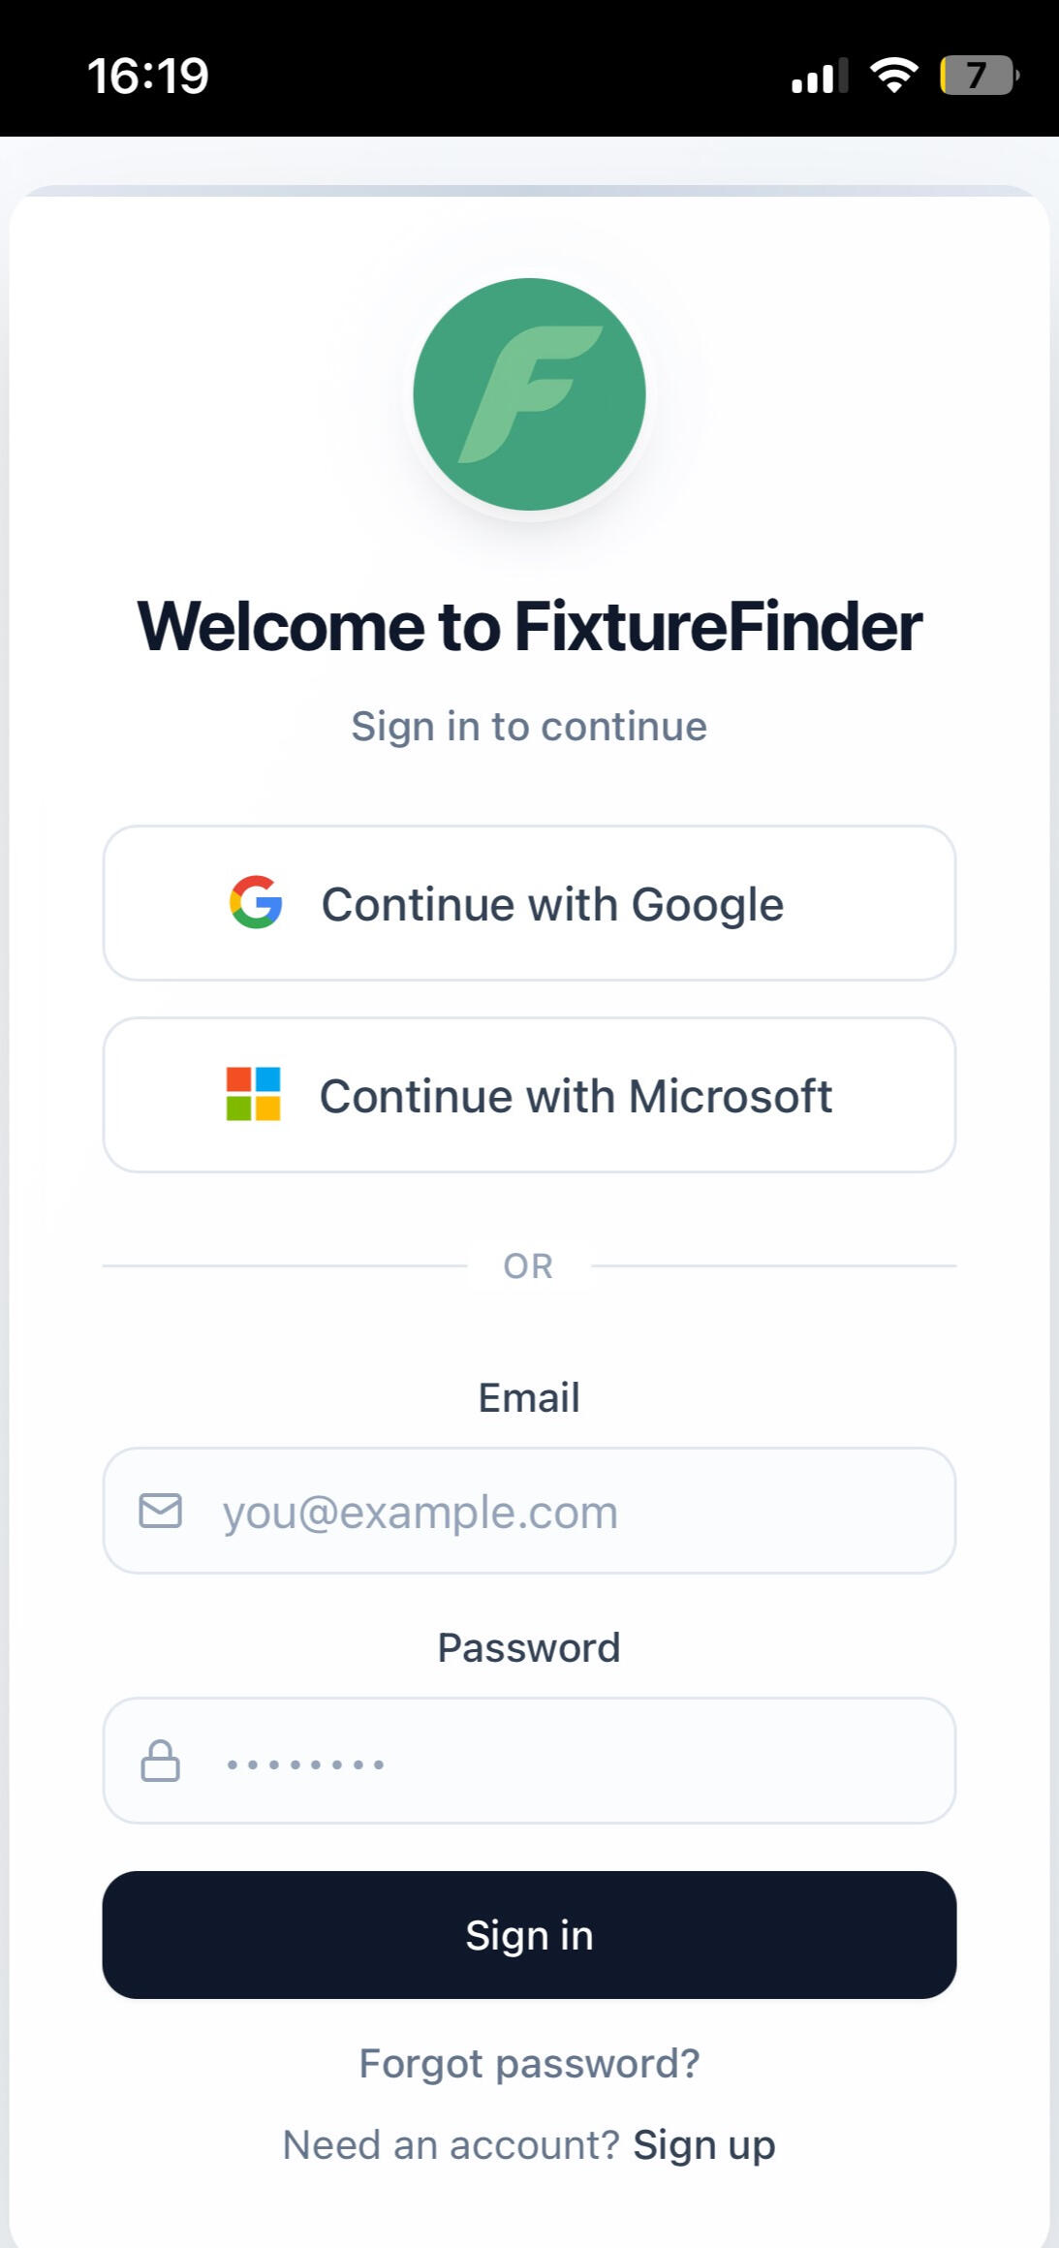The height and width of the screenshot is (2248, 1059).
Task: Continue with Microsoft sign-in
Action: [529, 1095]
